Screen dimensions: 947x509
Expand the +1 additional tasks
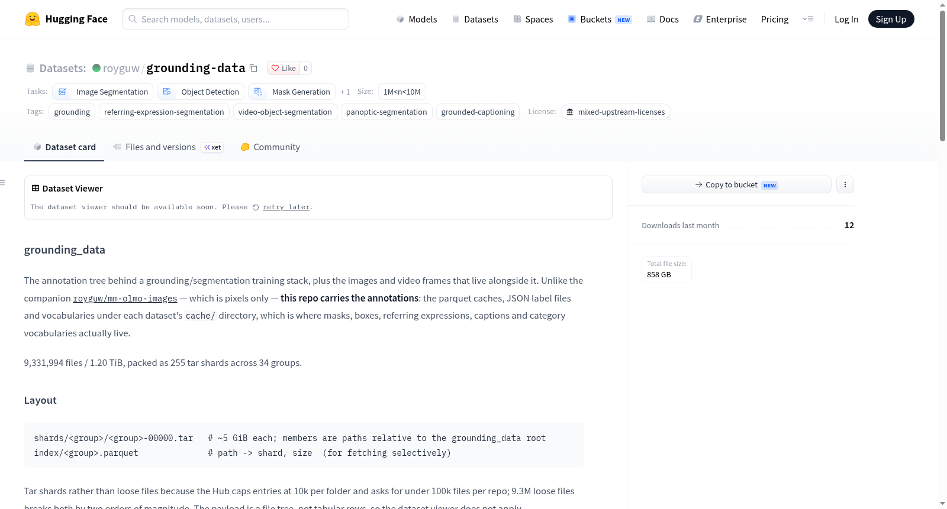(345, 92)
